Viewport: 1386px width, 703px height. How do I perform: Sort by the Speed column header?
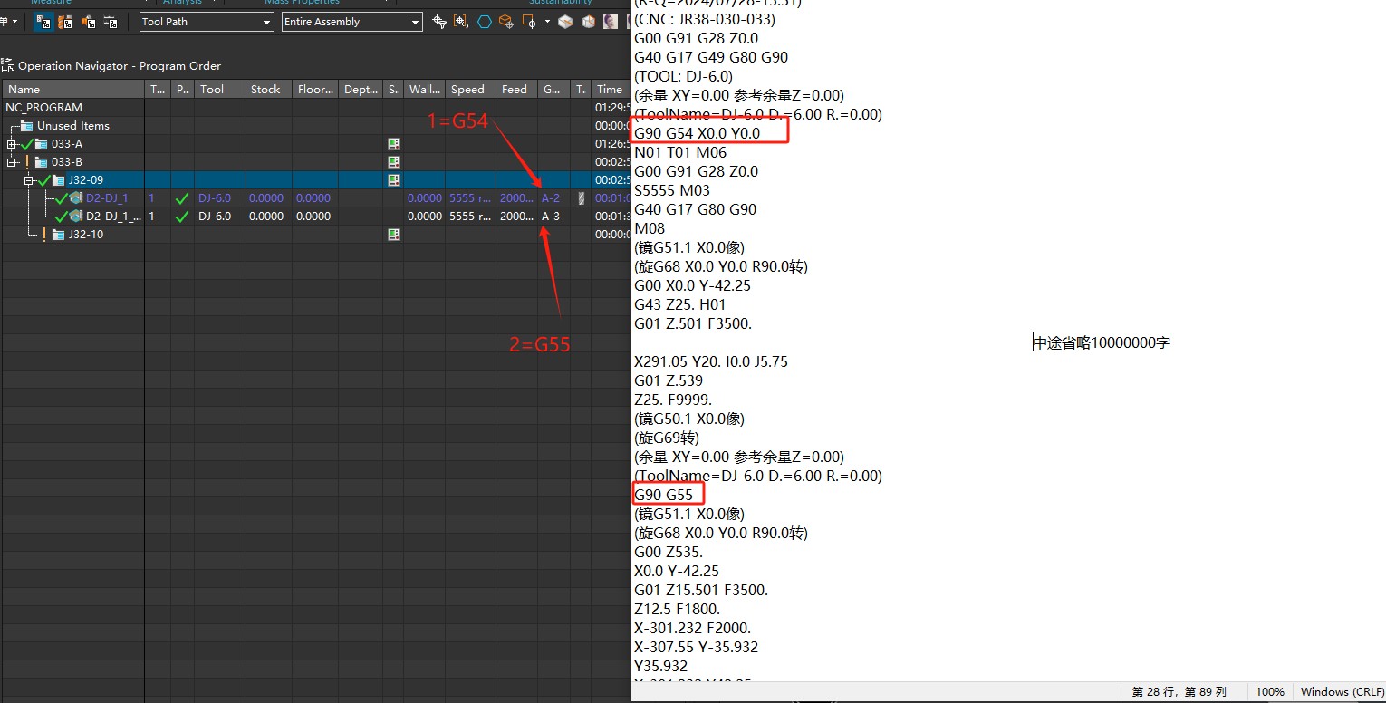tap(471, 90)
